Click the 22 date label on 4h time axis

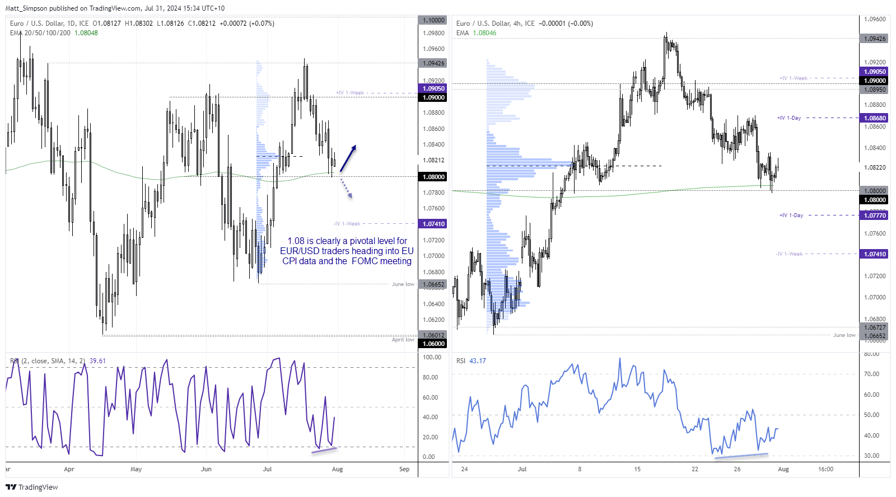click(695, 469)
